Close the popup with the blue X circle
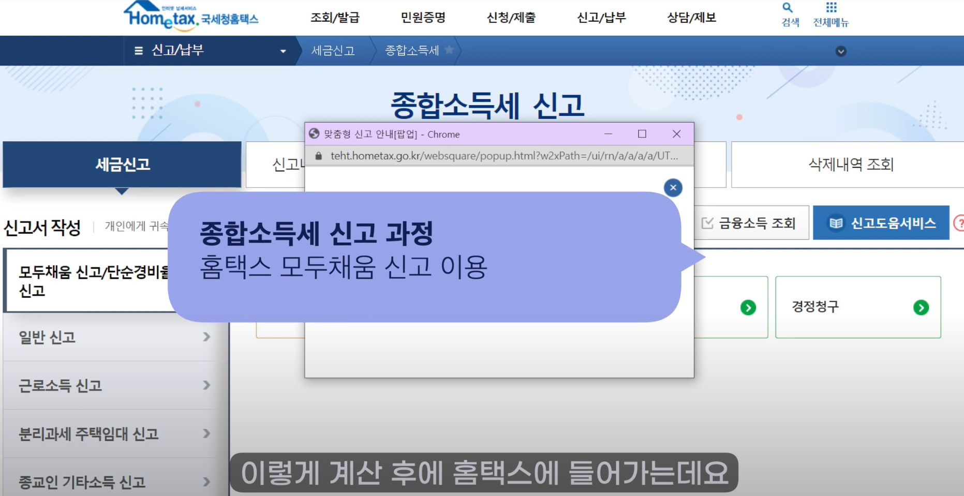The image size is (964, 496). tap(673, 188)
